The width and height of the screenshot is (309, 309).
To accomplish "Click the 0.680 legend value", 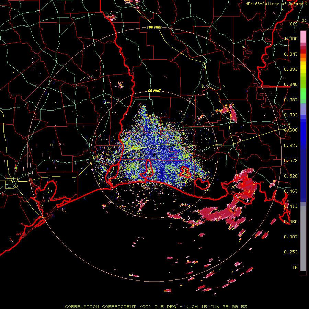I will [291, 130].
